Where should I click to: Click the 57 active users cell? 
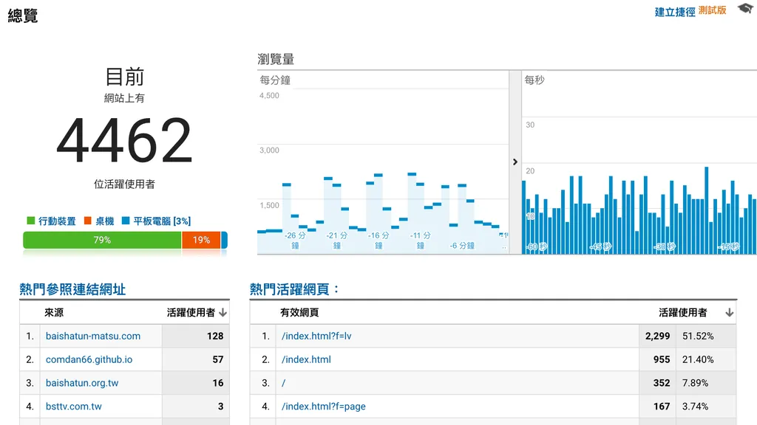196,359
